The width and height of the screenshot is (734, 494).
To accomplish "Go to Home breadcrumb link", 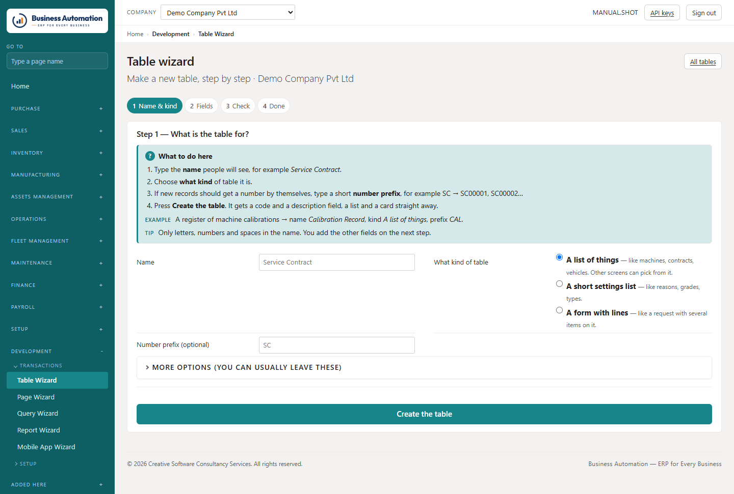I will coord(135,34).
